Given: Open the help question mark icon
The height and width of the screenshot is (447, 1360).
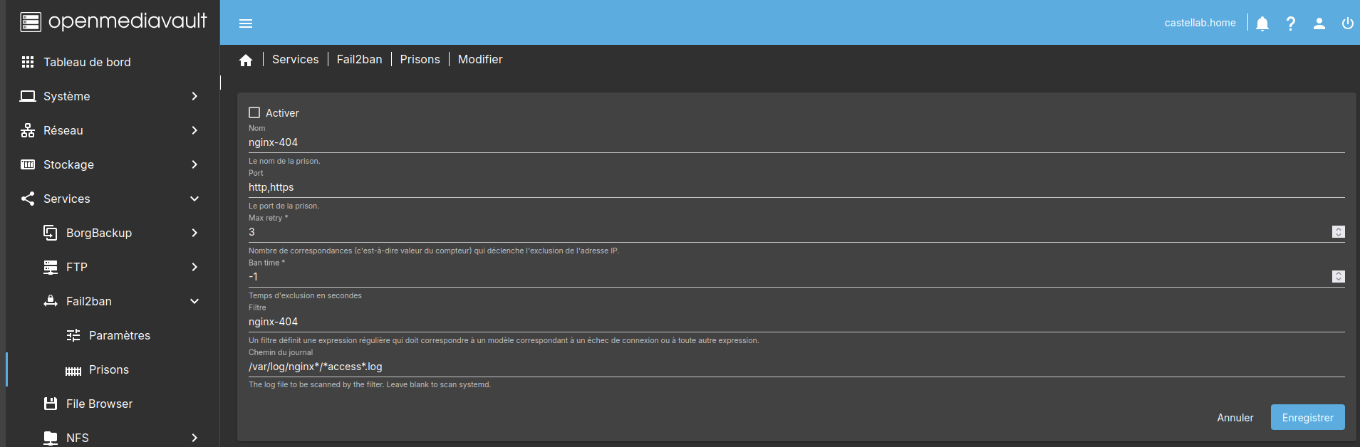Looking at the screenshot, I should point(1291,23).
